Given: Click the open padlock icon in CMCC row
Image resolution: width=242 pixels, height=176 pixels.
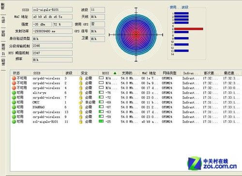Looking at the screenshot, I should (x=81, y=102).
